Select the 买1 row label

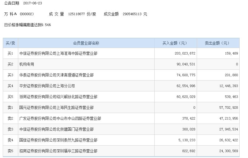11,53
